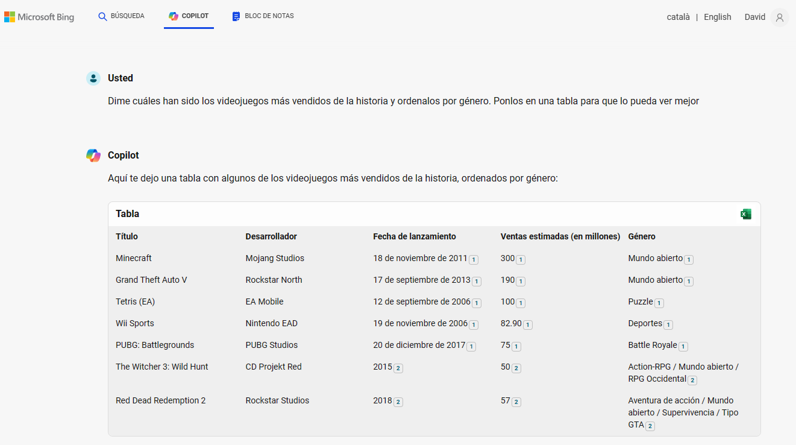Change language to English
Image resolution: width=796 pixels, height=445 pixels.
pyautogui.click(x=717, y=17)
